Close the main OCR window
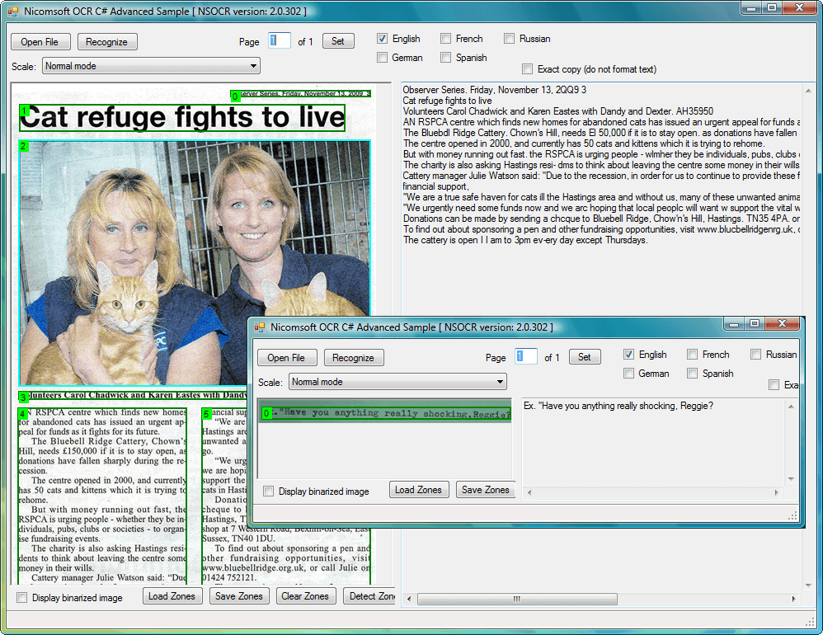823x635 pixels. tap(799, 8)
